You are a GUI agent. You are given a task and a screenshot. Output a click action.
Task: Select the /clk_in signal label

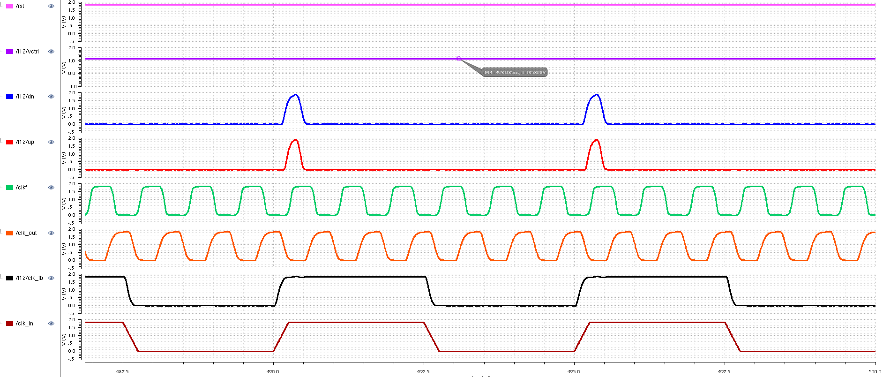click(24, 324)
